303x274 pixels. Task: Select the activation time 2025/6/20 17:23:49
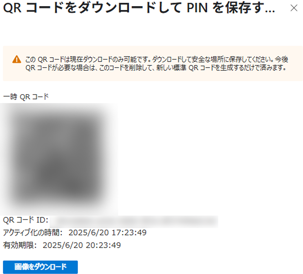click(107, 233)
